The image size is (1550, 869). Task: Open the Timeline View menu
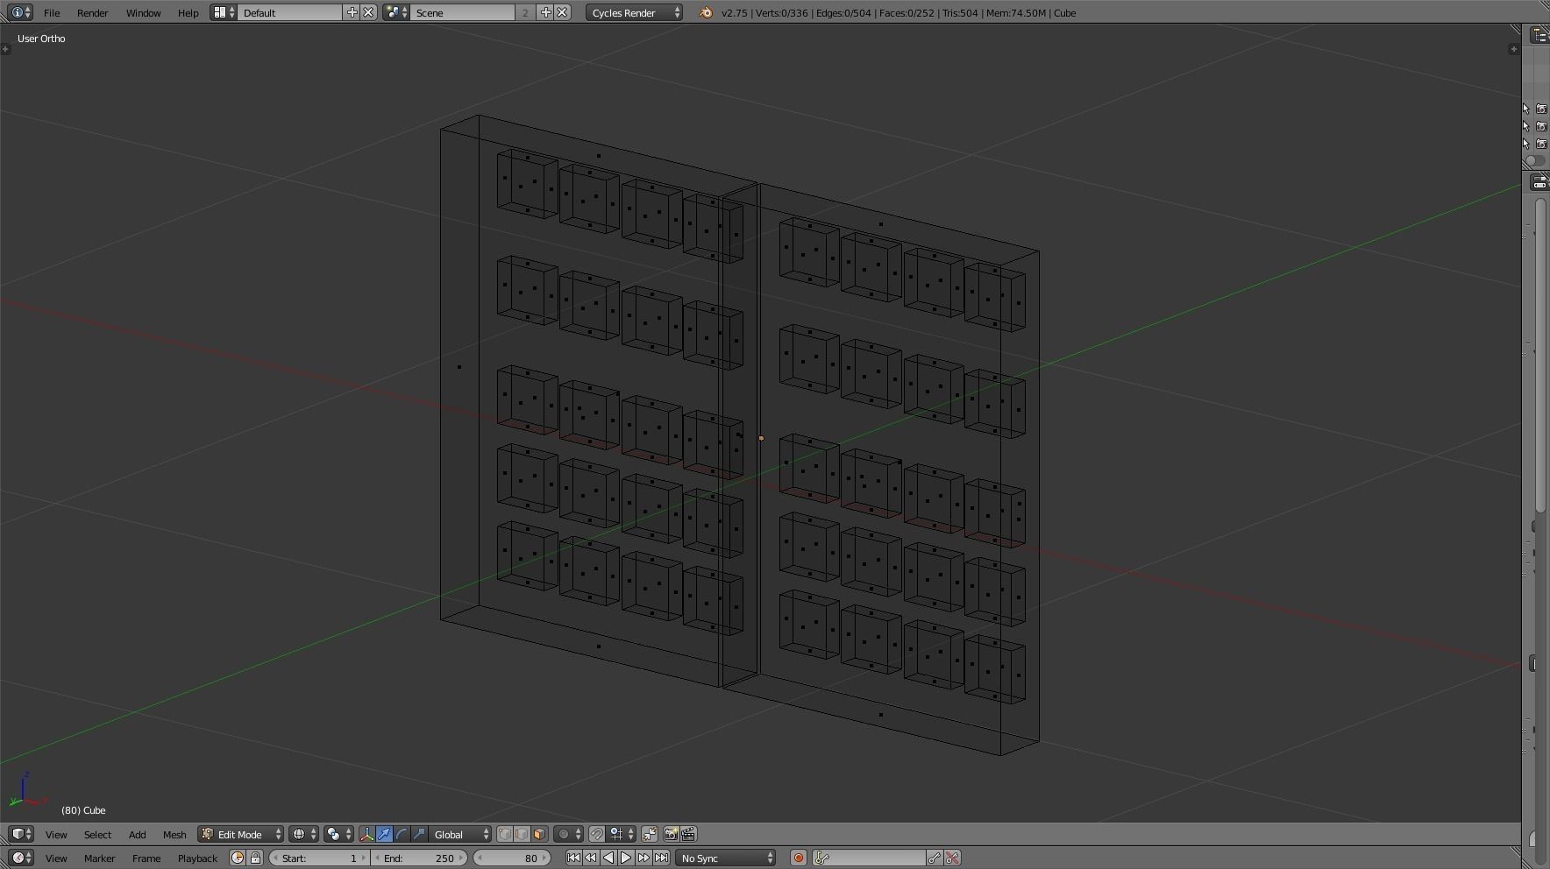(x=56, y=858)
